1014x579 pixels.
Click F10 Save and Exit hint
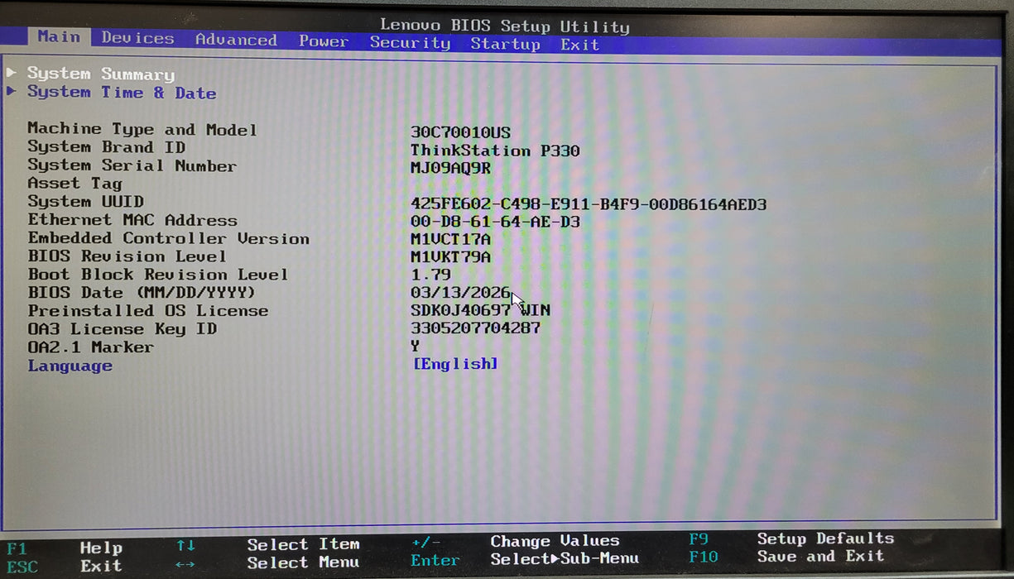click(x=787, y=557)
